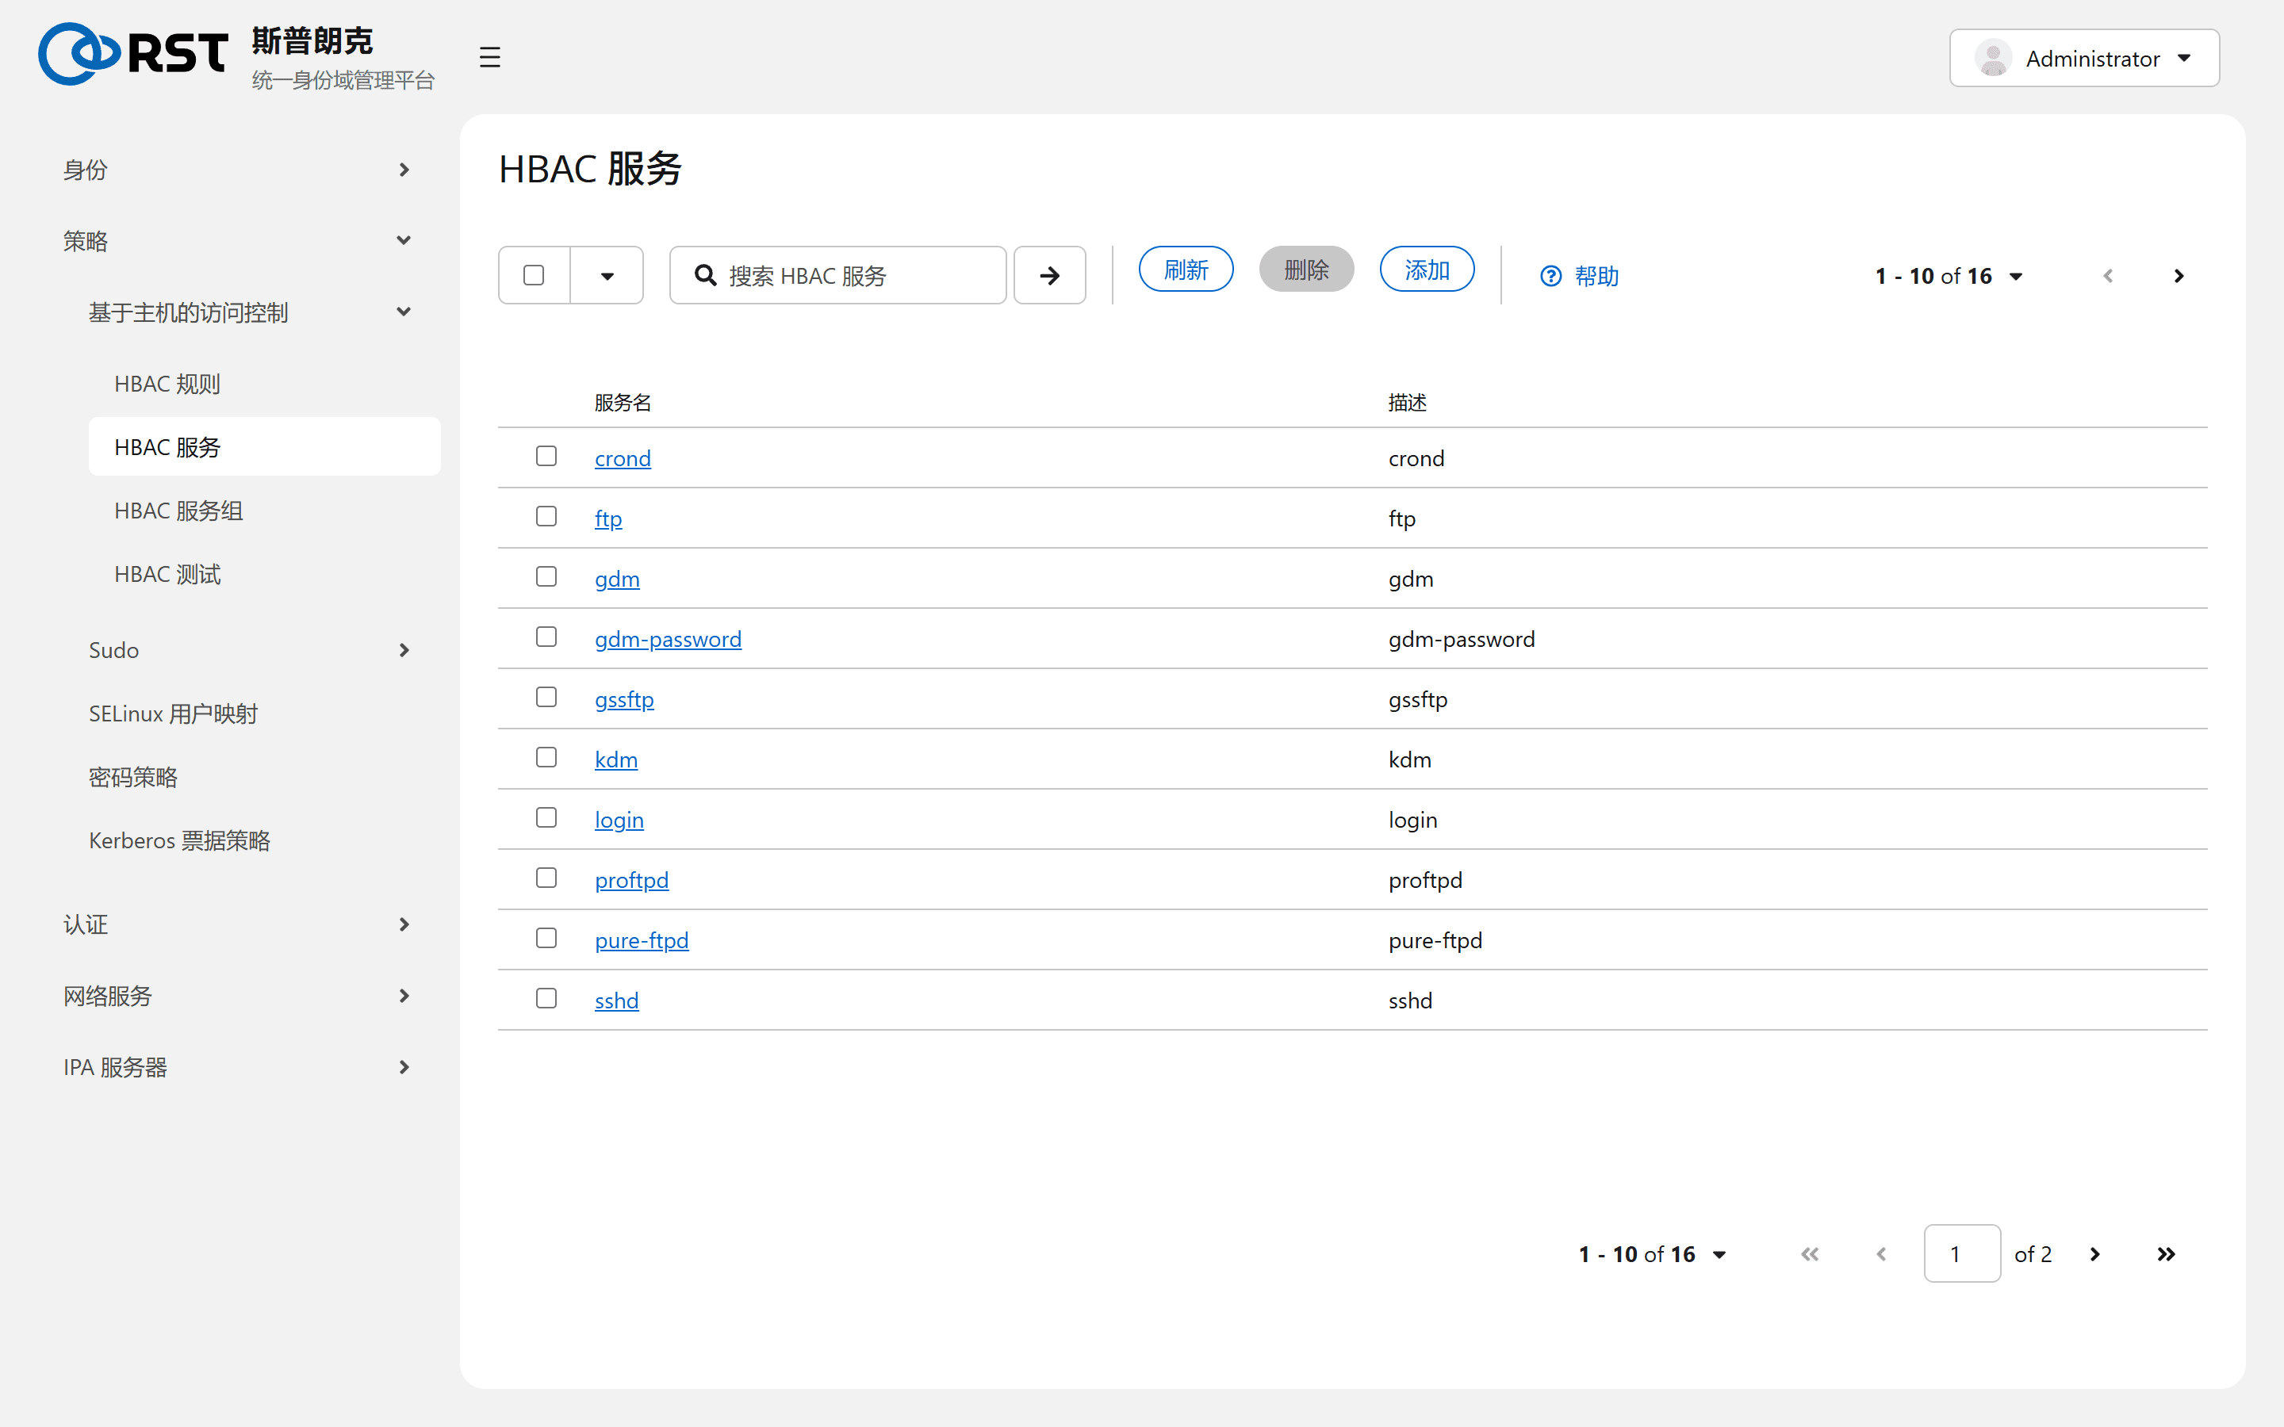
Task: Open 密码策略 in sidebar
Action: pyautogui.click(x=251, y=777)
